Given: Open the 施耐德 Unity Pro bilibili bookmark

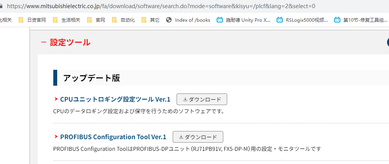Looking at the screenshot, I should tap(244, 20).
